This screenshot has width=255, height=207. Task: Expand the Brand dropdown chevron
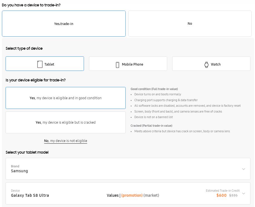pos(244,169)
